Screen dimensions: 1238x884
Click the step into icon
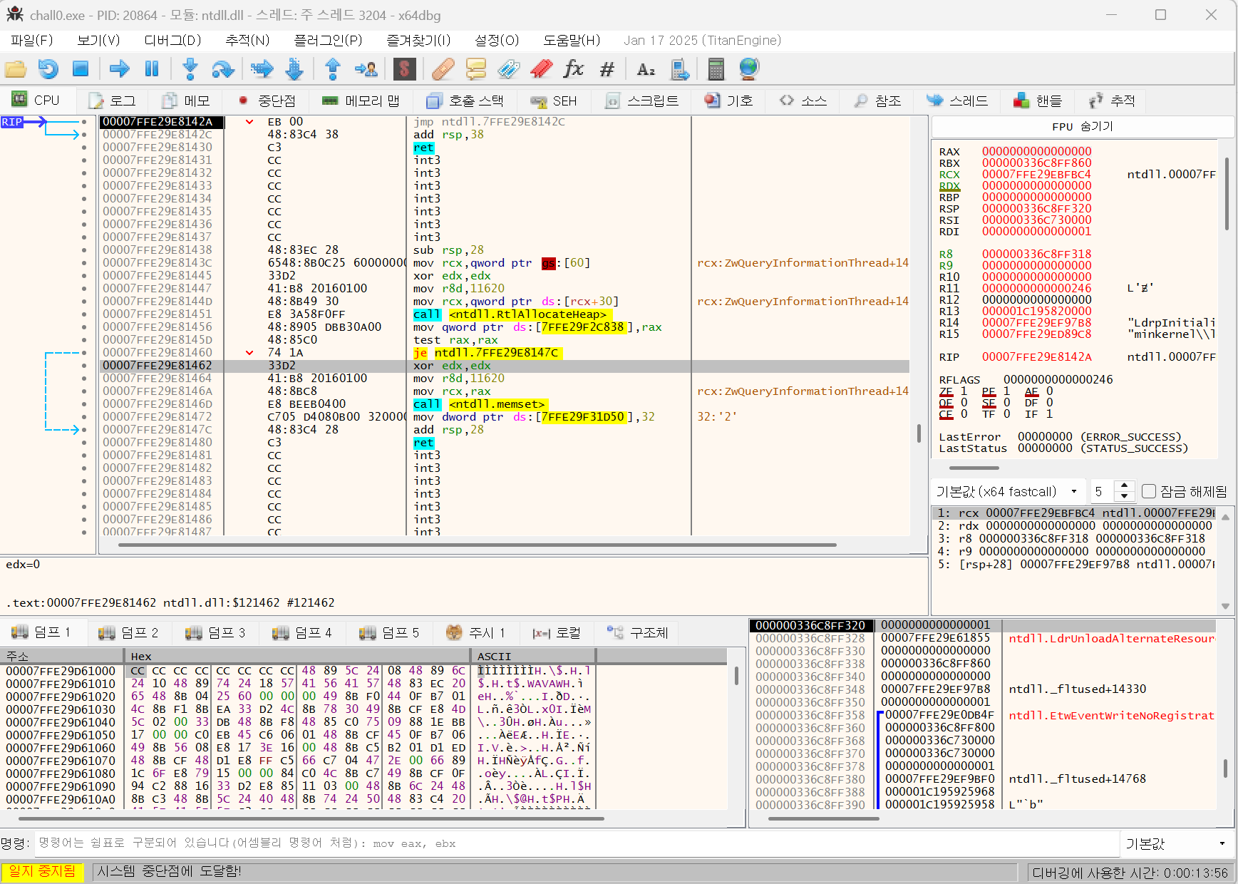tap(190, 69)
